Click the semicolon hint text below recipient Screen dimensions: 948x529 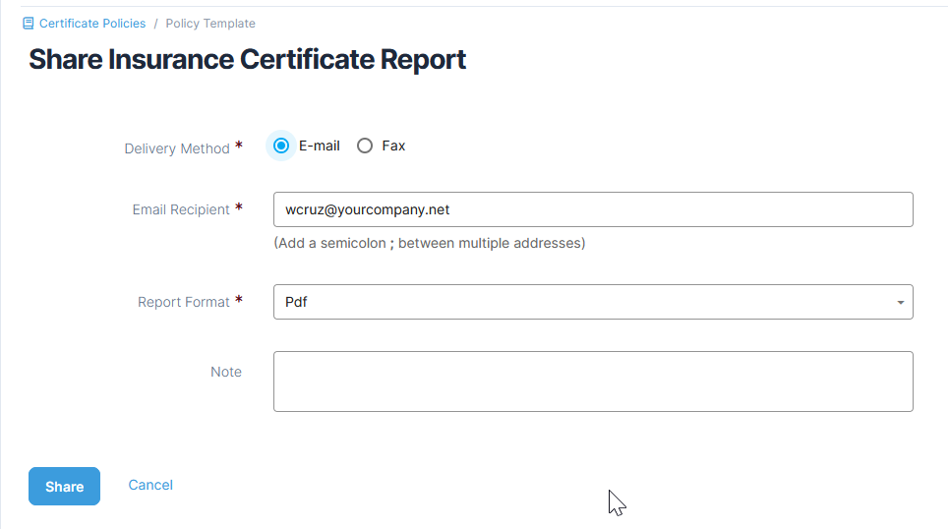point(429,243)
